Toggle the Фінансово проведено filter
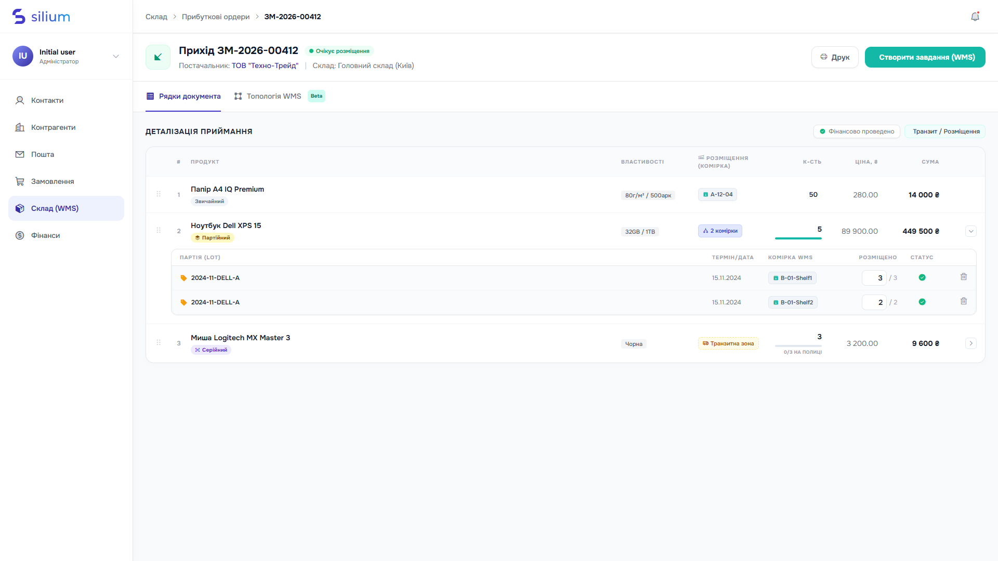 (857, 131)
